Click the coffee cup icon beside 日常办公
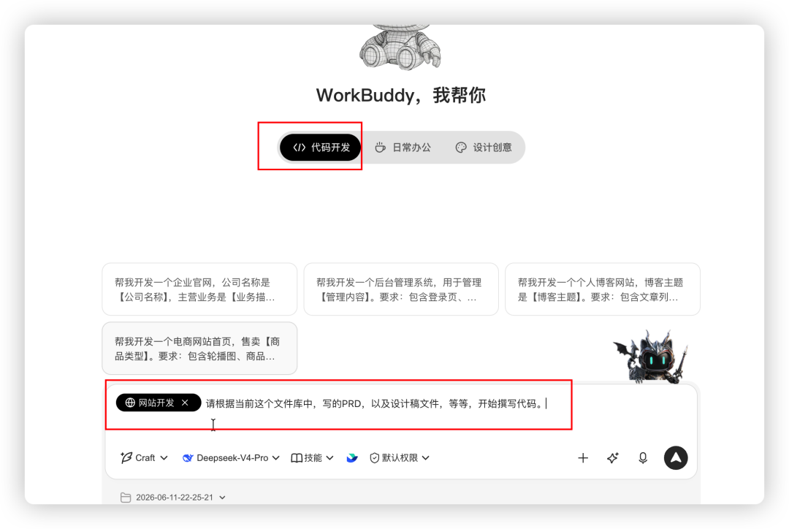This screenshot has width=789, height=529. click(381, 148)
